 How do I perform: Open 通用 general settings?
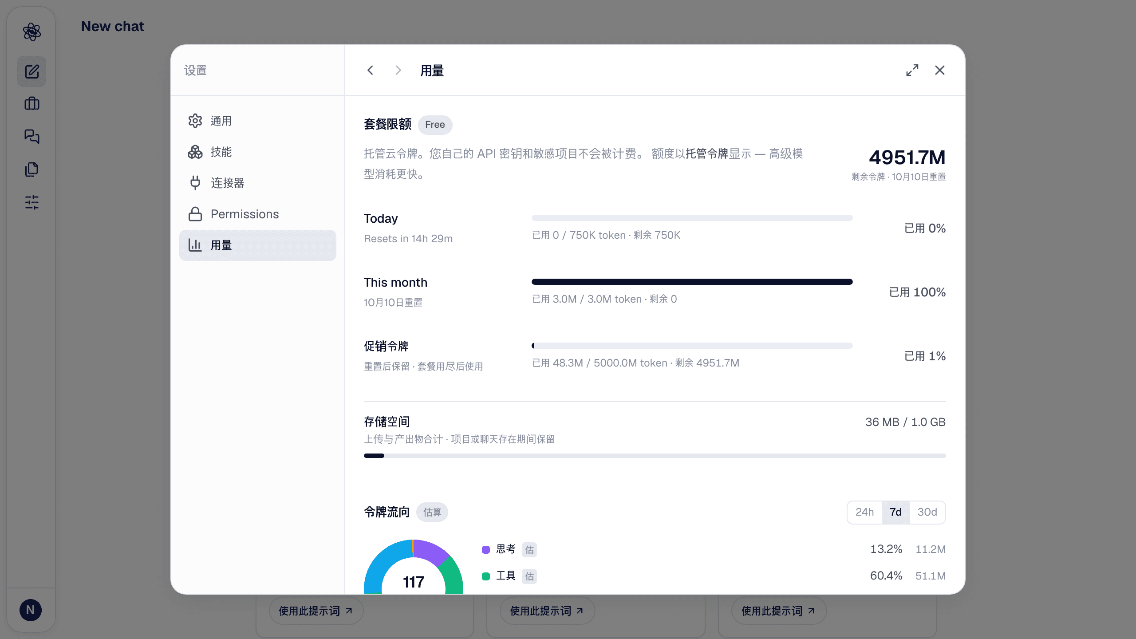point(258,121)
